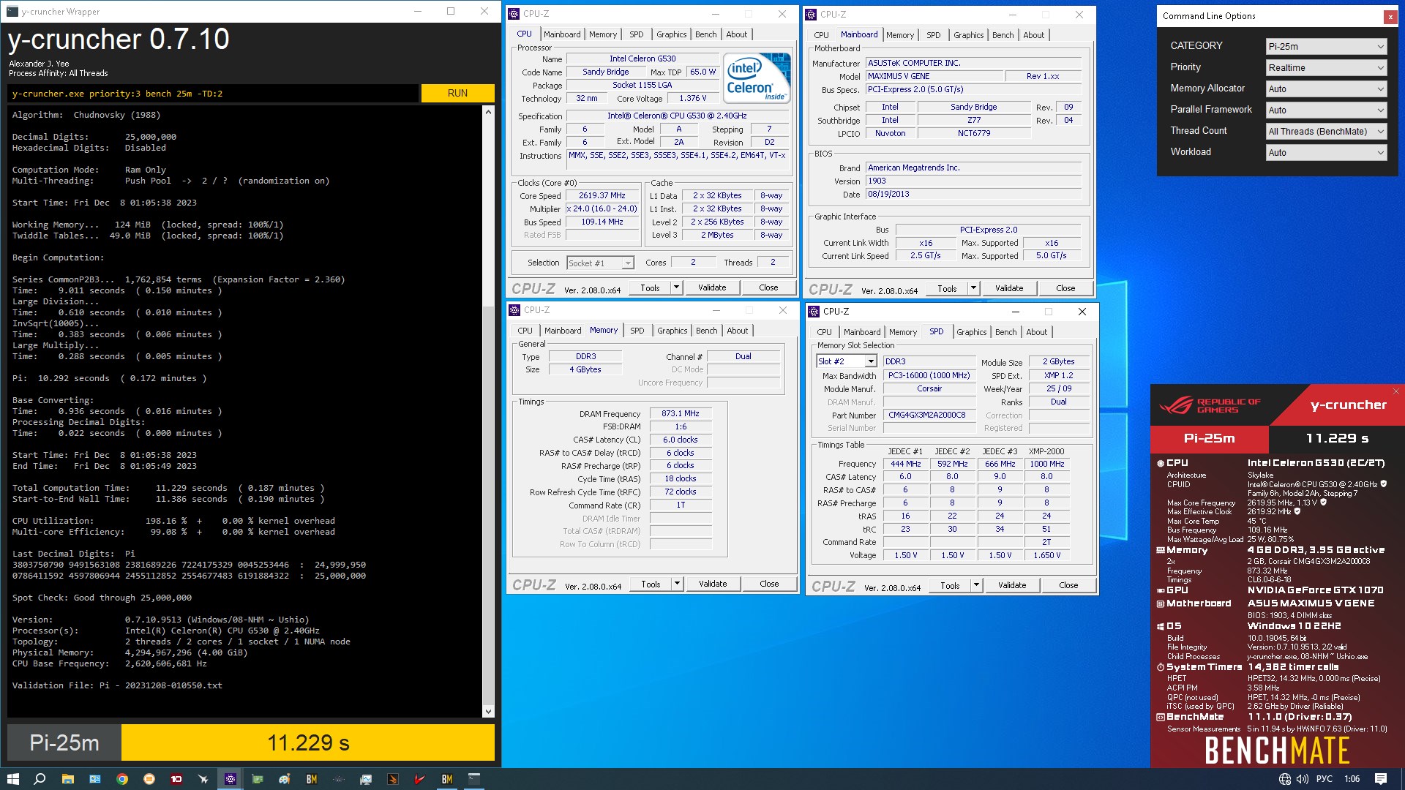
Task: Open the Socket #1 selection dropdown
Action: 600,263
